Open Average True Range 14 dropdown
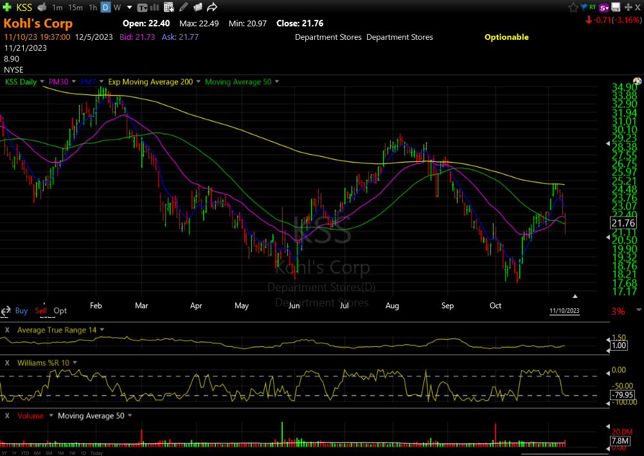Screen dimensions: 644x456 click(102, 329)
